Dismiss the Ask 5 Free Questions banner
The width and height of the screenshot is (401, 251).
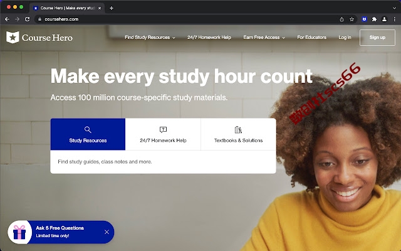(x=107, y=232)
